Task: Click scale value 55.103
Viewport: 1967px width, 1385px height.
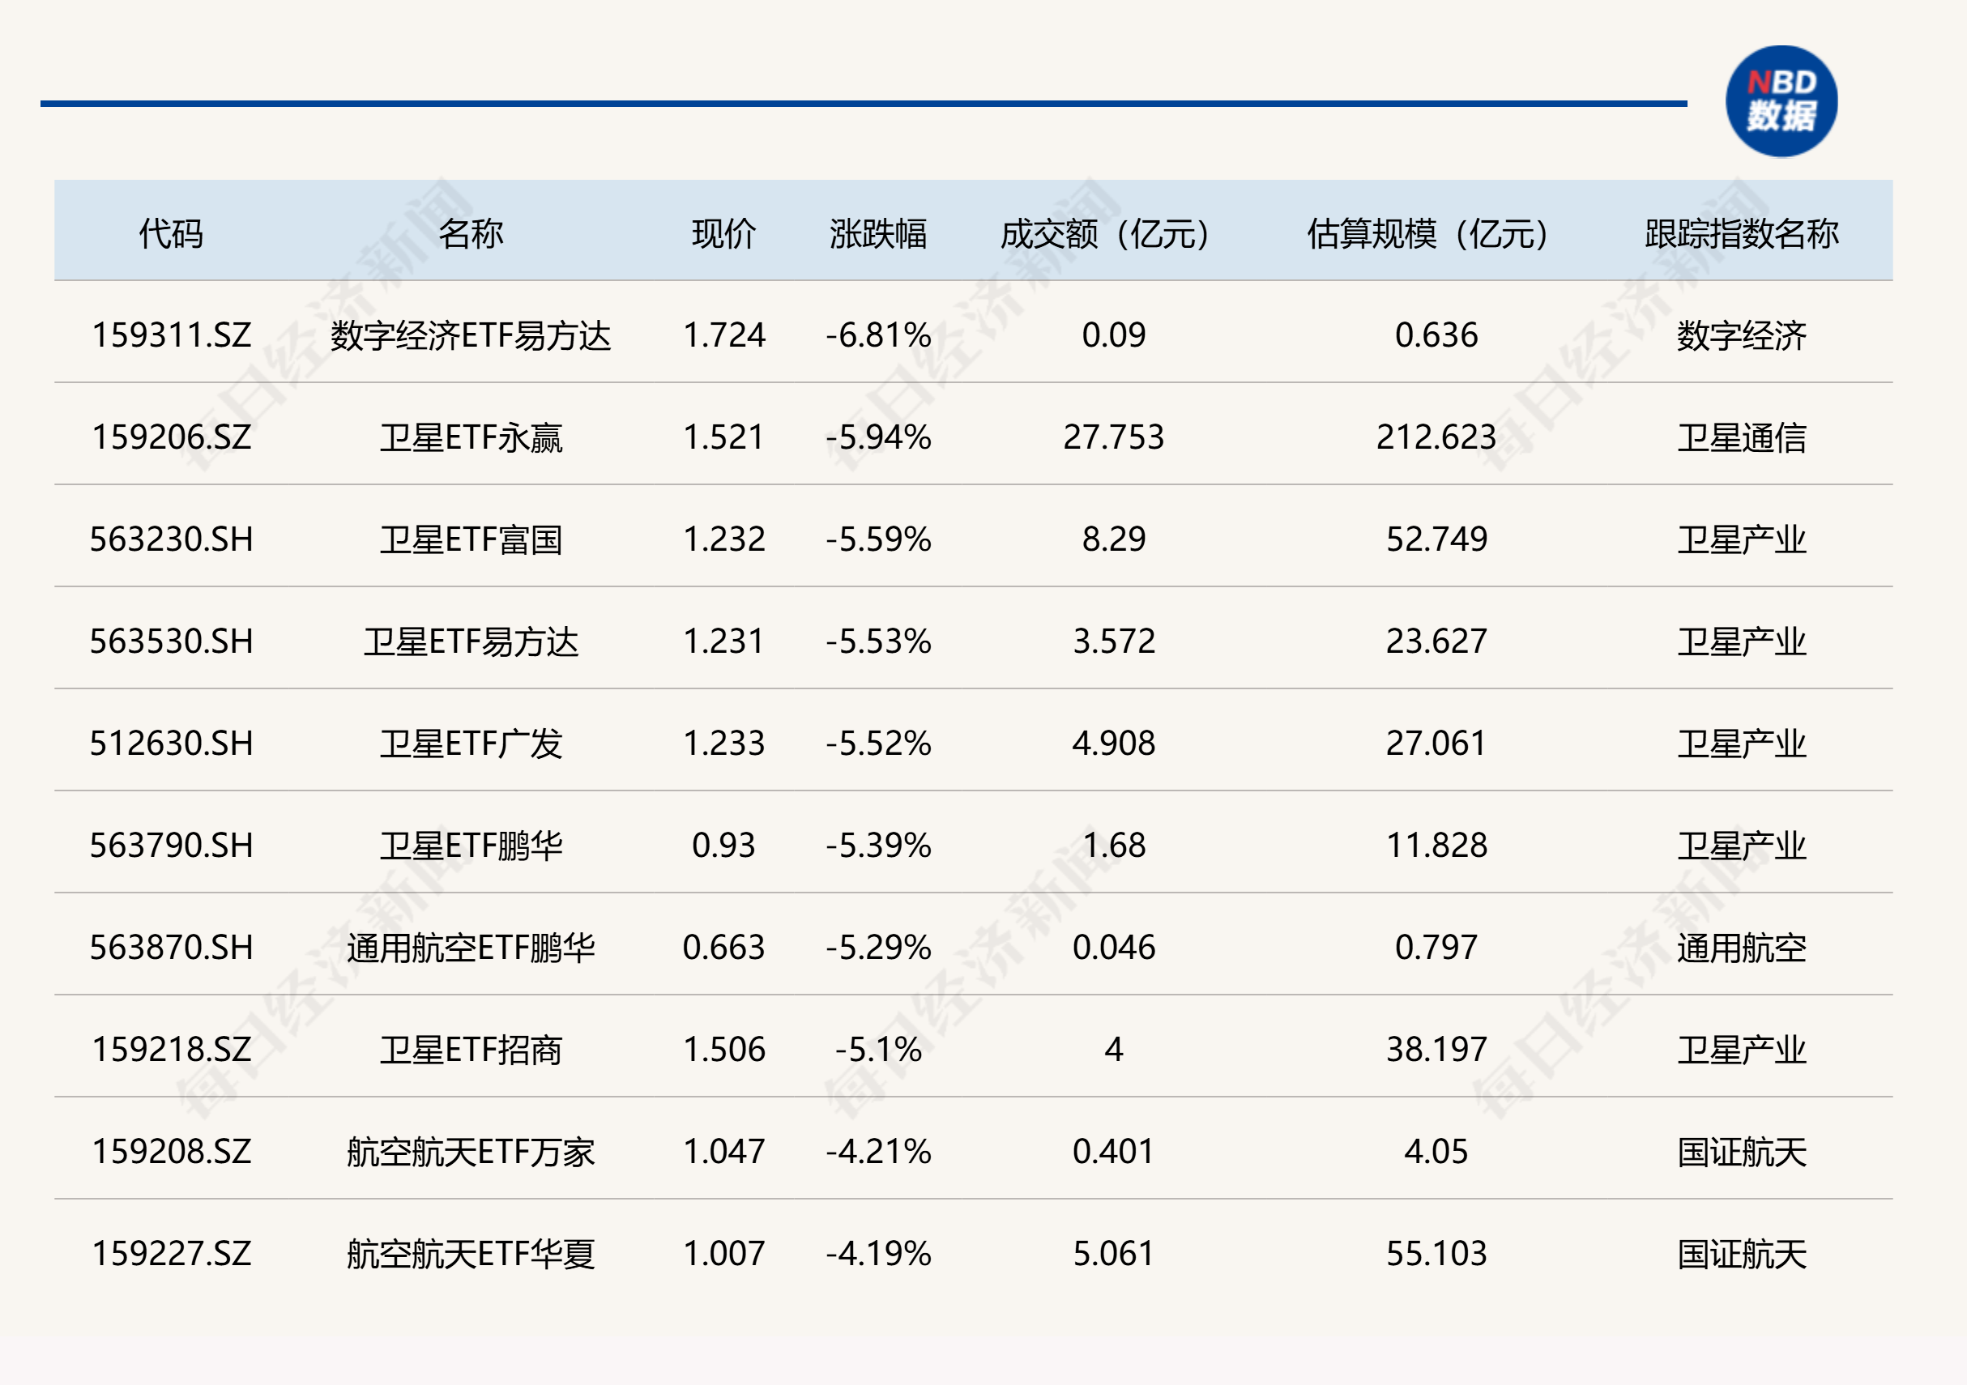Action: coord(1436,1252)
